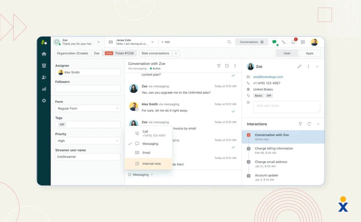Open the Form dropdown showing Regular Form

88,108
